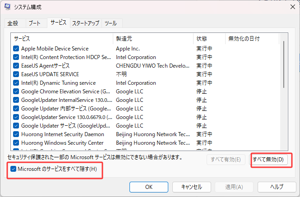Viewport: 300px width, 197px height.
Task: Select the Huorong Internet Security Daemon row name
Action: tap(63, 134)
